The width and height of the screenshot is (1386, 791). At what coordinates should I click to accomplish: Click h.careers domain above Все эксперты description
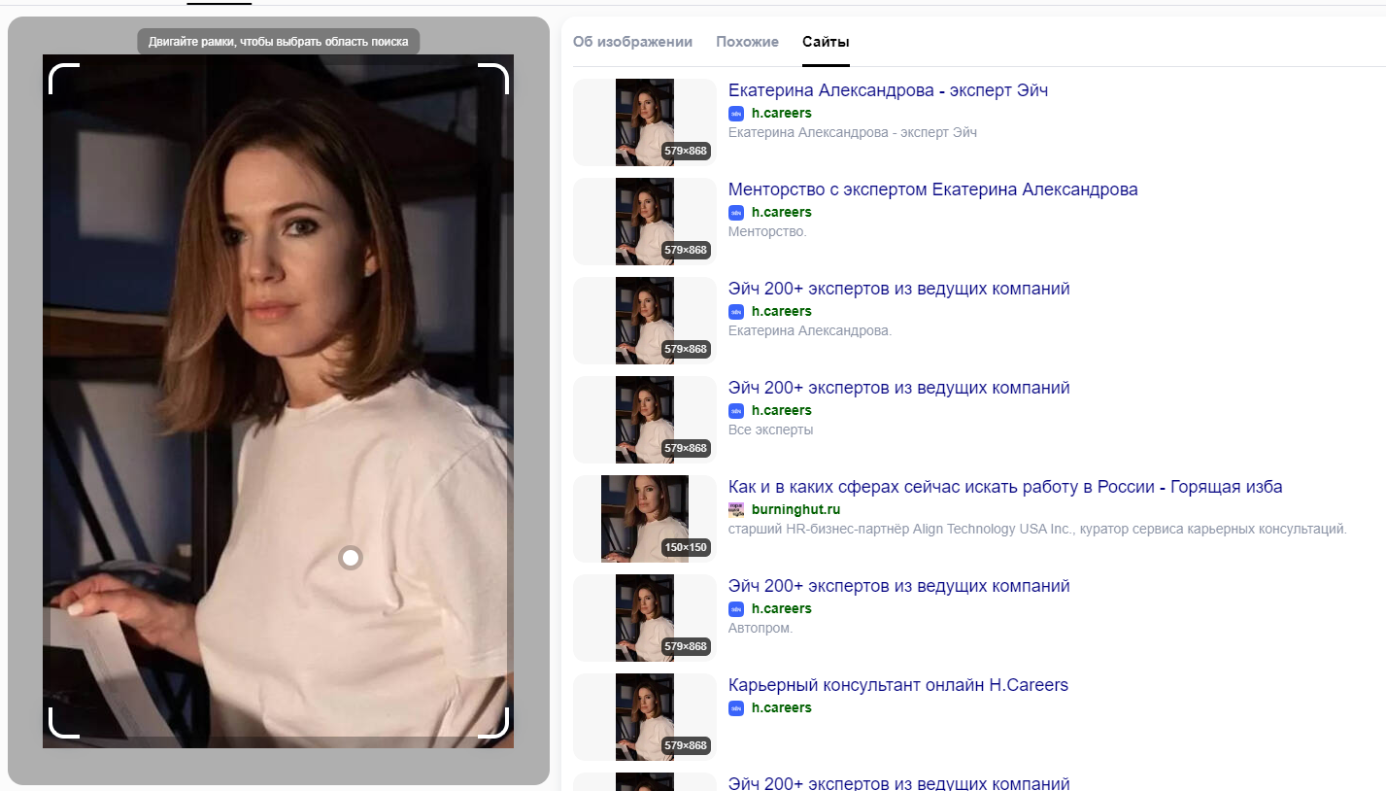(781, 410)
